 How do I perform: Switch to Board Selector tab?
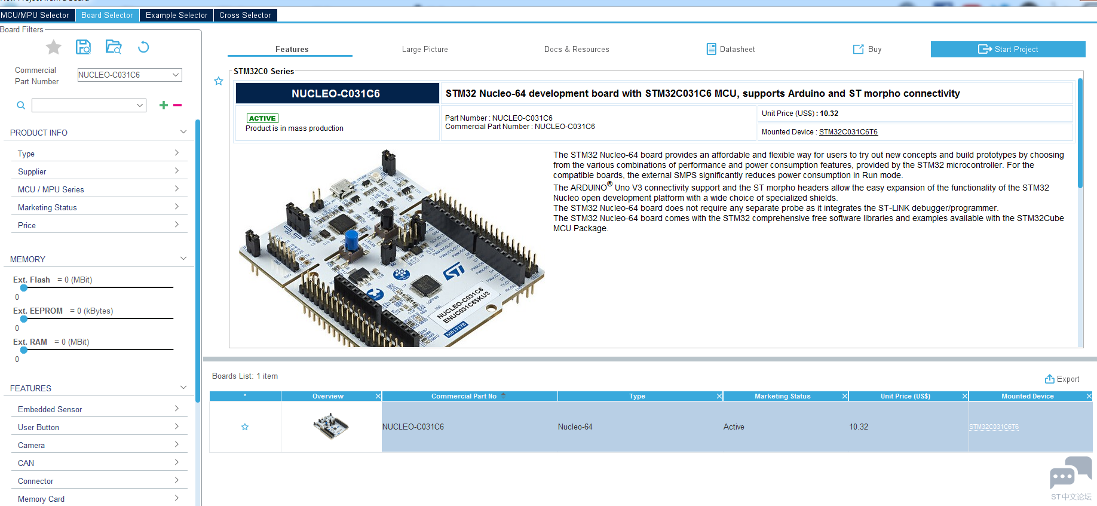tap(108, 15)
